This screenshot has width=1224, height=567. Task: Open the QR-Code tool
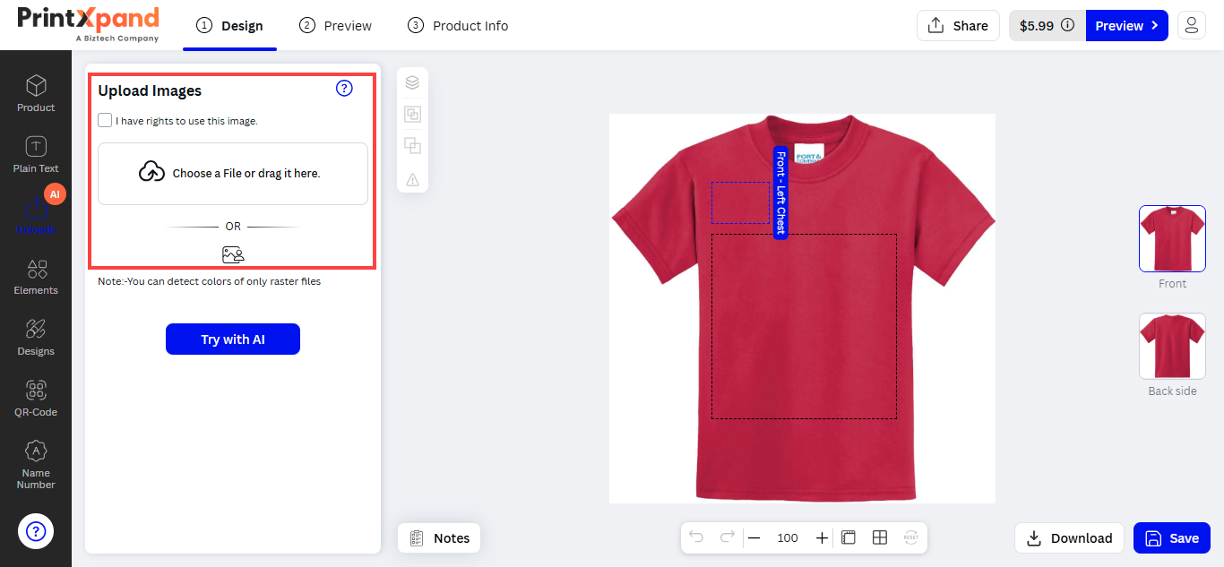pos(36,398)
